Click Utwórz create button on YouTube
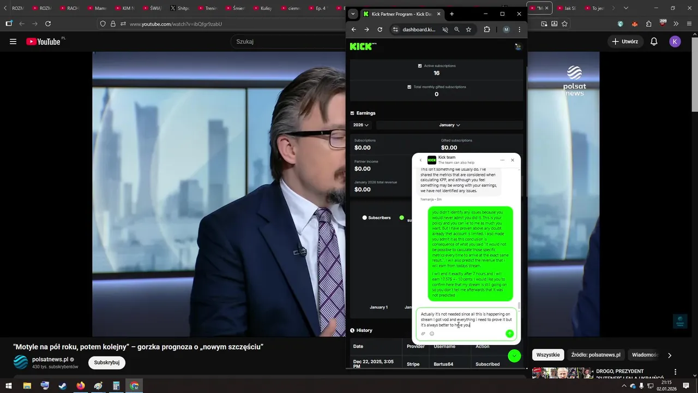Image resolution: width=698 pixels, height=393 pixels. (624, 41)
